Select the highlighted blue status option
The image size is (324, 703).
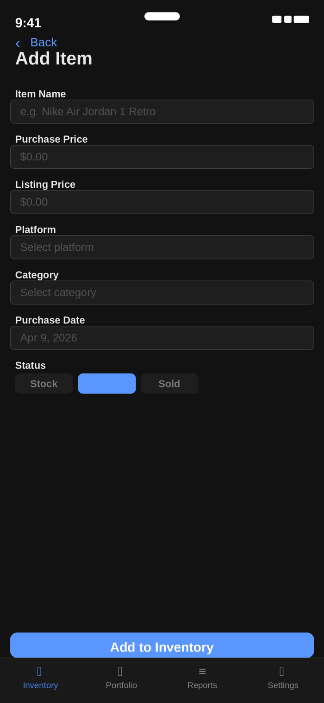(107, 384)
